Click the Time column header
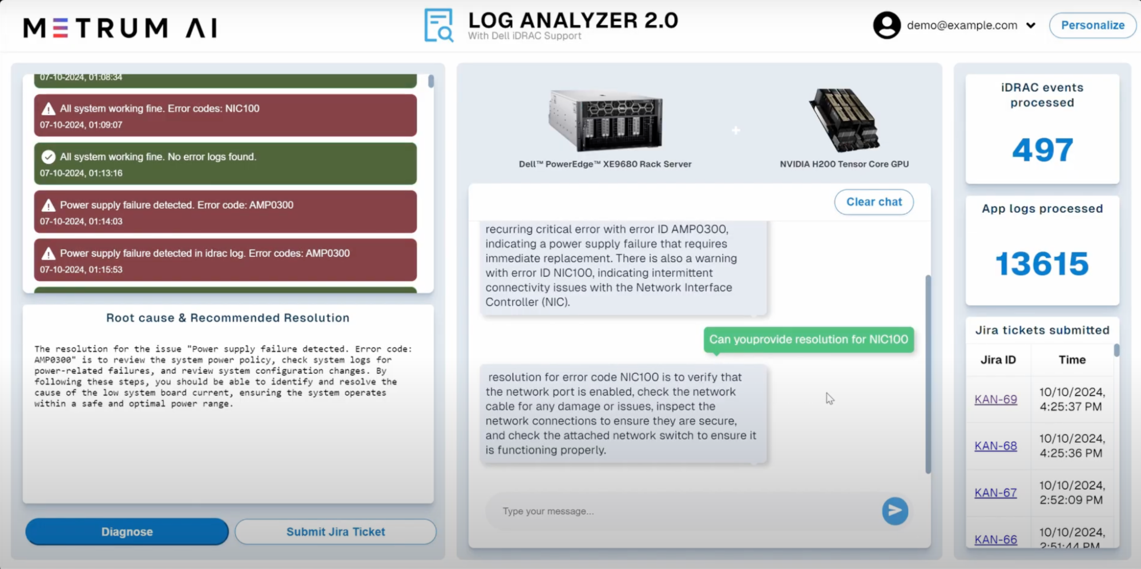Viewport: 1141px width, 569px height. [x=1072, y=360]
